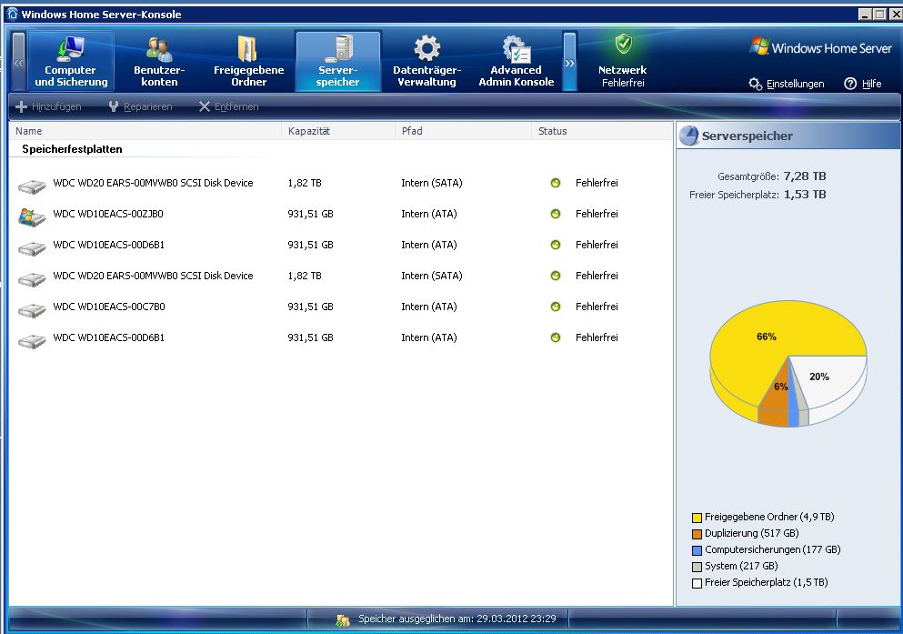Click the Windows Home Server logo
This screenshot has width=903, height=634.
click(x=821, y=48)
